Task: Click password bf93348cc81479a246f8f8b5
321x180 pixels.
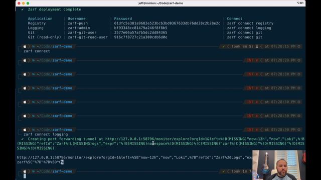Action: [140, 28]
